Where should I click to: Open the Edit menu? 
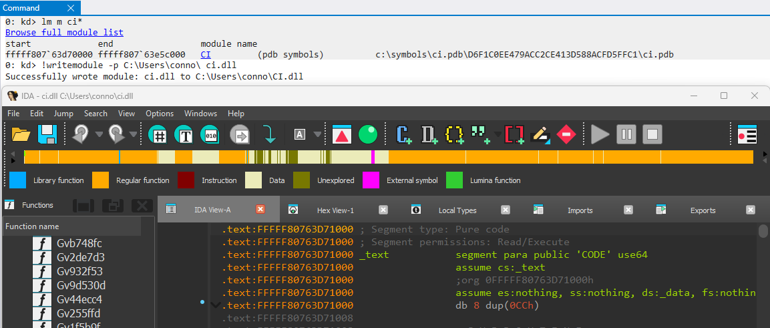(x=37, y=114)
